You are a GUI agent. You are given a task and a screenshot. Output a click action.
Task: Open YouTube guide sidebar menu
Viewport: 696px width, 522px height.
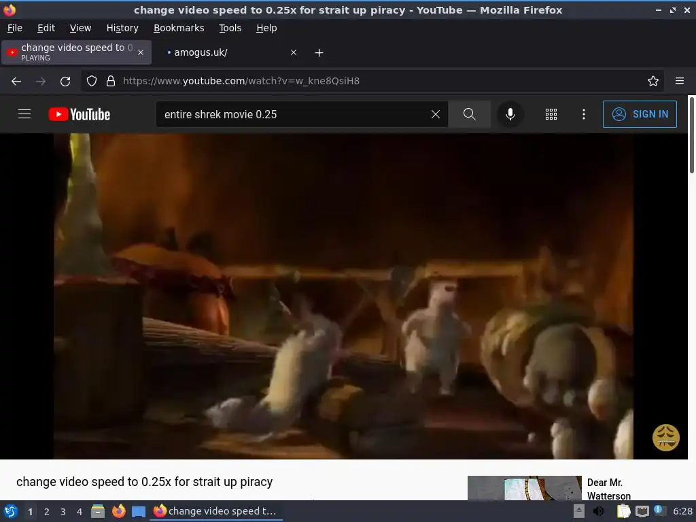[x=24, y=114]
